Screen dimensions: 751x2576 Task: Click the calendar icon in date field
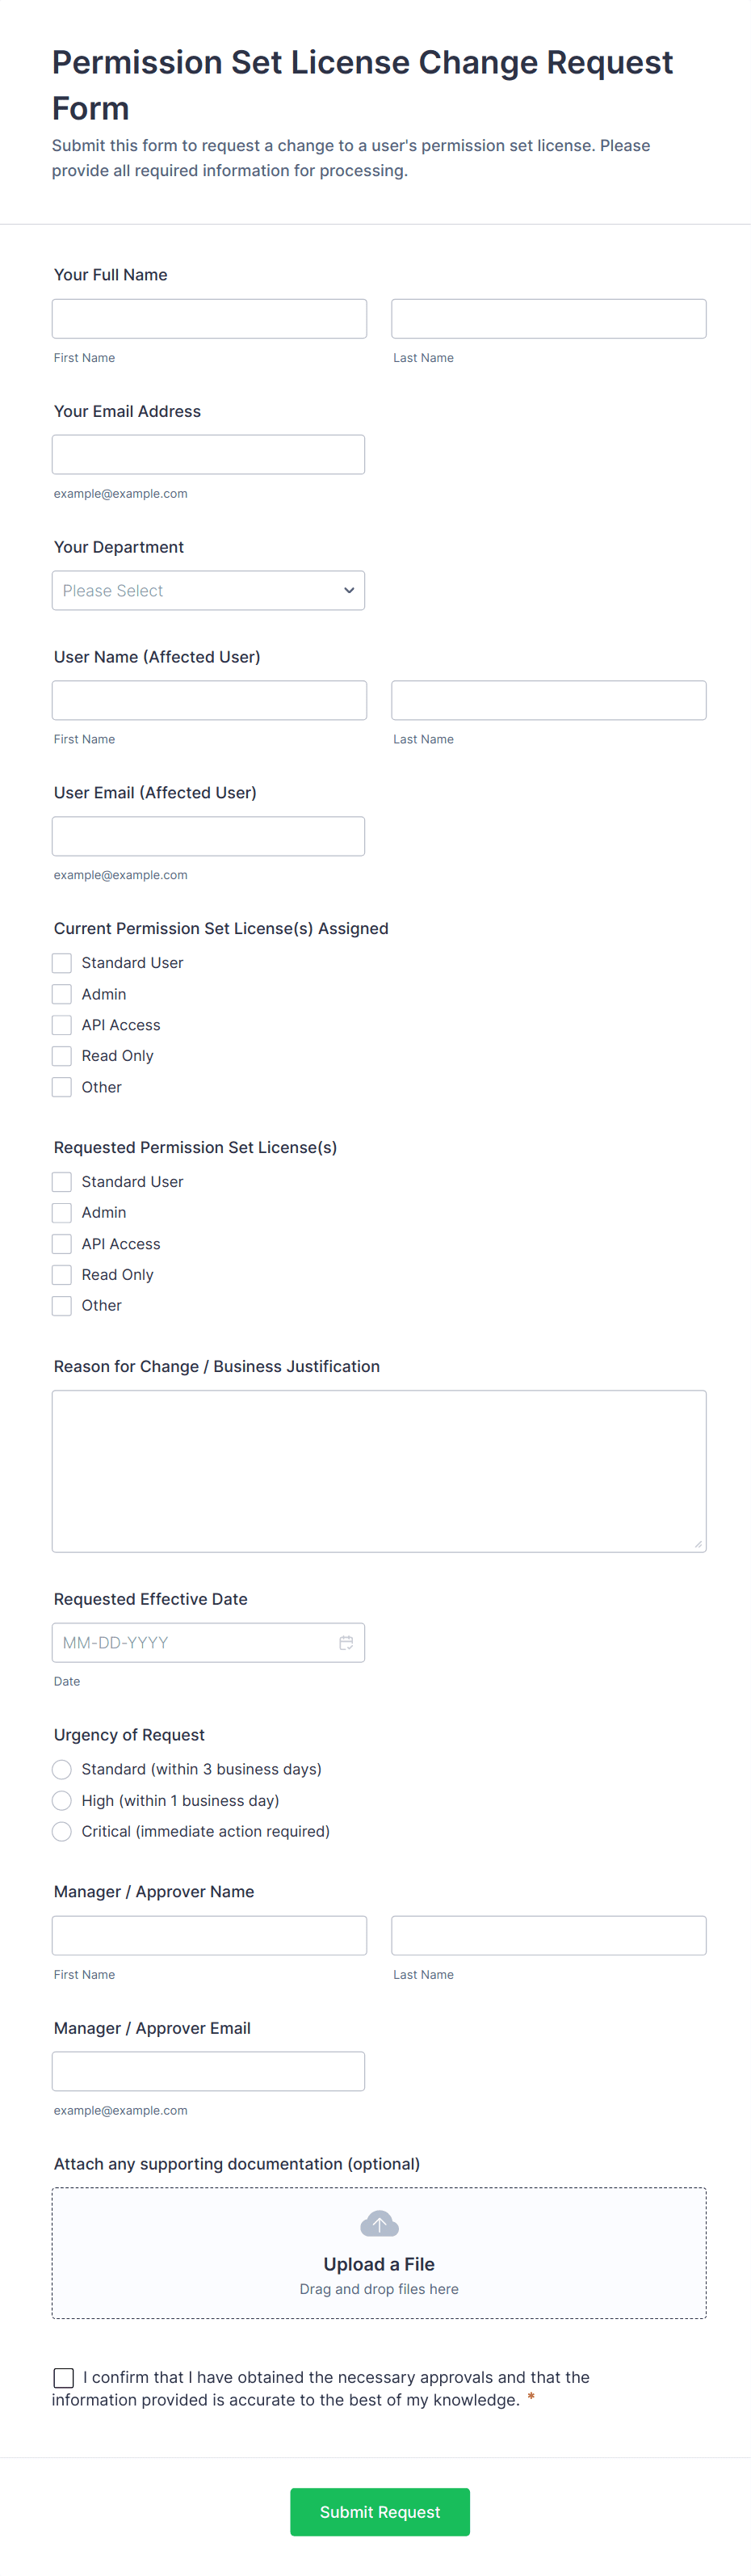tap(346, 1642)
